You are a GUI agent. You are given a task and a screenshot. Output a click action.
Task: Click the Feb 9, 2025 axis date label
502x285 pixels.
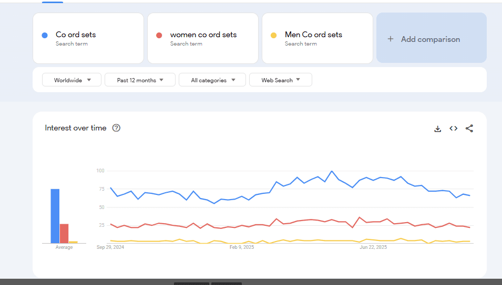click(242, 247)
